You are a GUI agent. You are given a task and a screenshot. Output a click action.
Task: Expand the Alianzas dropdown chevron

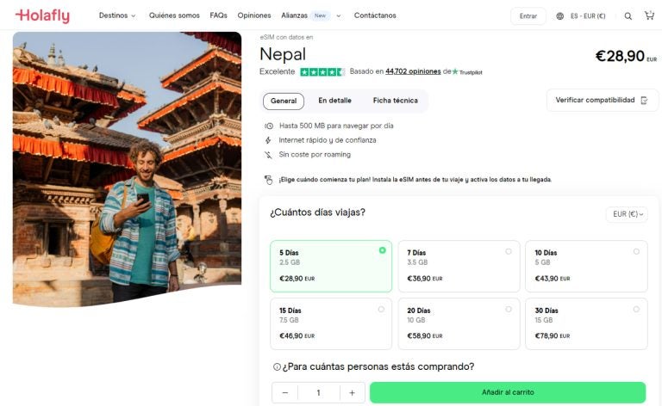click(339, 16)
